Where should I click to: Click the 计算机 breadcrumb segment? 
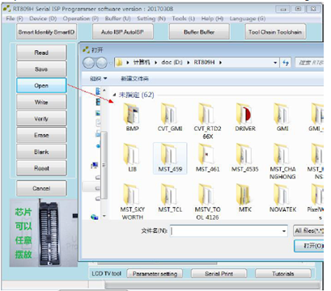(142, 62)
